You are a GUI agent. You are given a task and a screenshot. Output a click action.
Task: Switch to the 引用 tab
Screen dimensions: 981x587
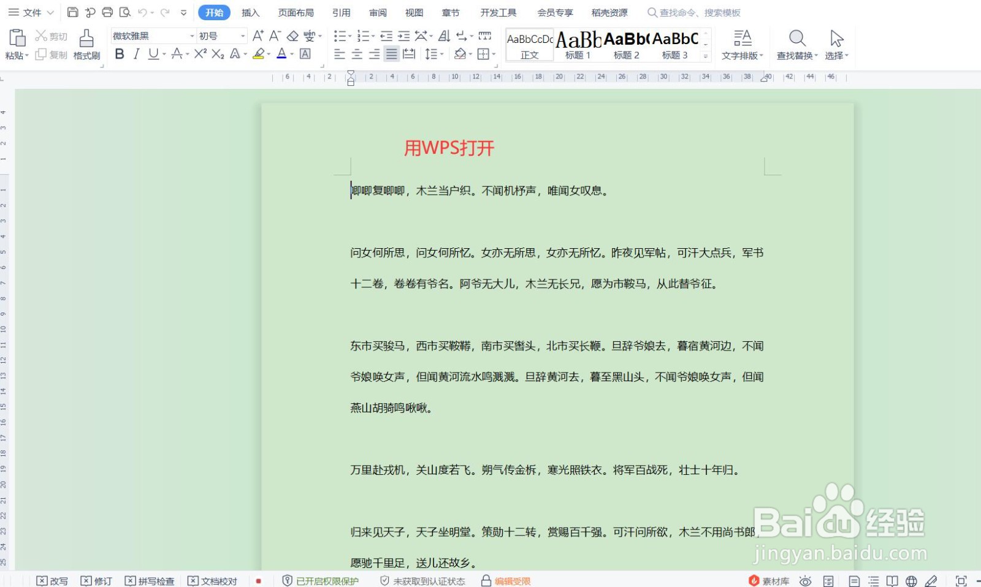coord(342,12)
